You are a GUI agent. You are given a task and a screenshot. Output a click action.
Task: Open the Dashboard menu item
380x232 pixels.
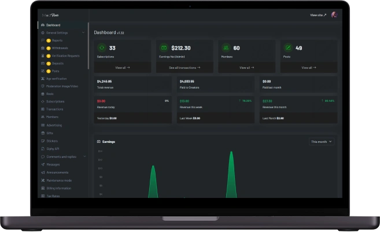click(x=63, y=25)
